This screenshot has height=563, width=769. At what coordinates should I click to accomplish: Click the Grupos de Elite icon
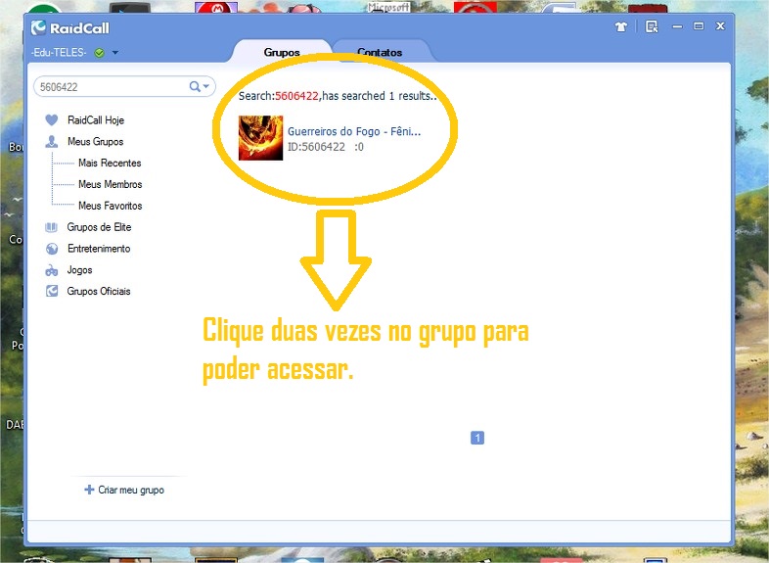point(51,227)
